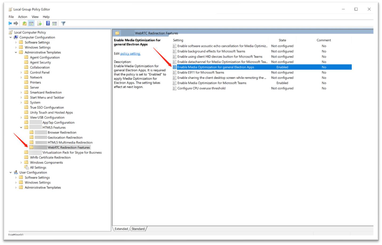Select 'Enable E911 for Microsoft Teams' setting
382x245 pixels.
point(200,73)
